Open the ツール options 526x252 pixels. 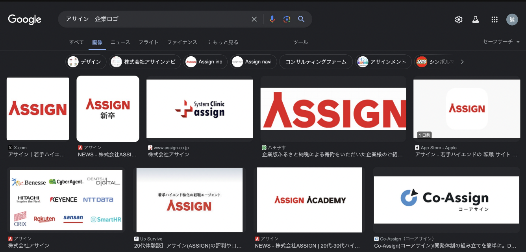click(x=300, y=42)
